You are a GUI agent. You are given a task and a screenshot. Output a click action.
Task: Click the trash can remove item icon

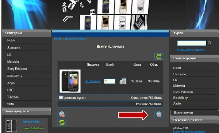(123, 81)
